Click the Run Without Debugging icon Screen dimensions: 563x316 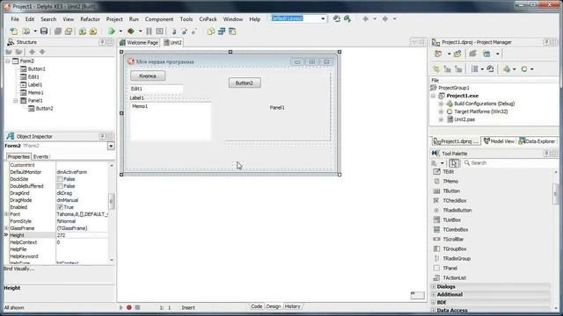point(131,32)
